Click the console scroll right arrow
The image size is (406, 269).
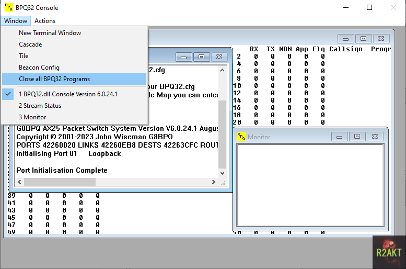click(x=214, y=182)
